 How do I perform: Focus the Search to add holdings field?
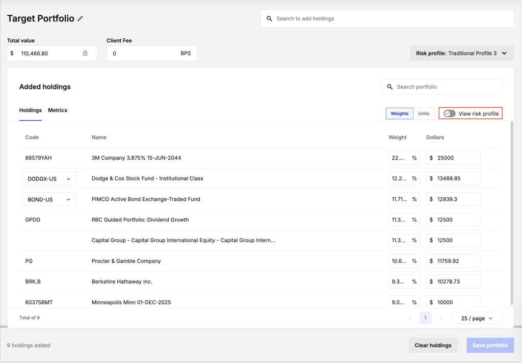387,19
